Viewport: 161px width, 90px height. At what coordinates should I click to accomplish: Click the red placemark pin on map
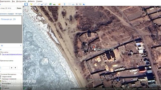click(94, 47)
